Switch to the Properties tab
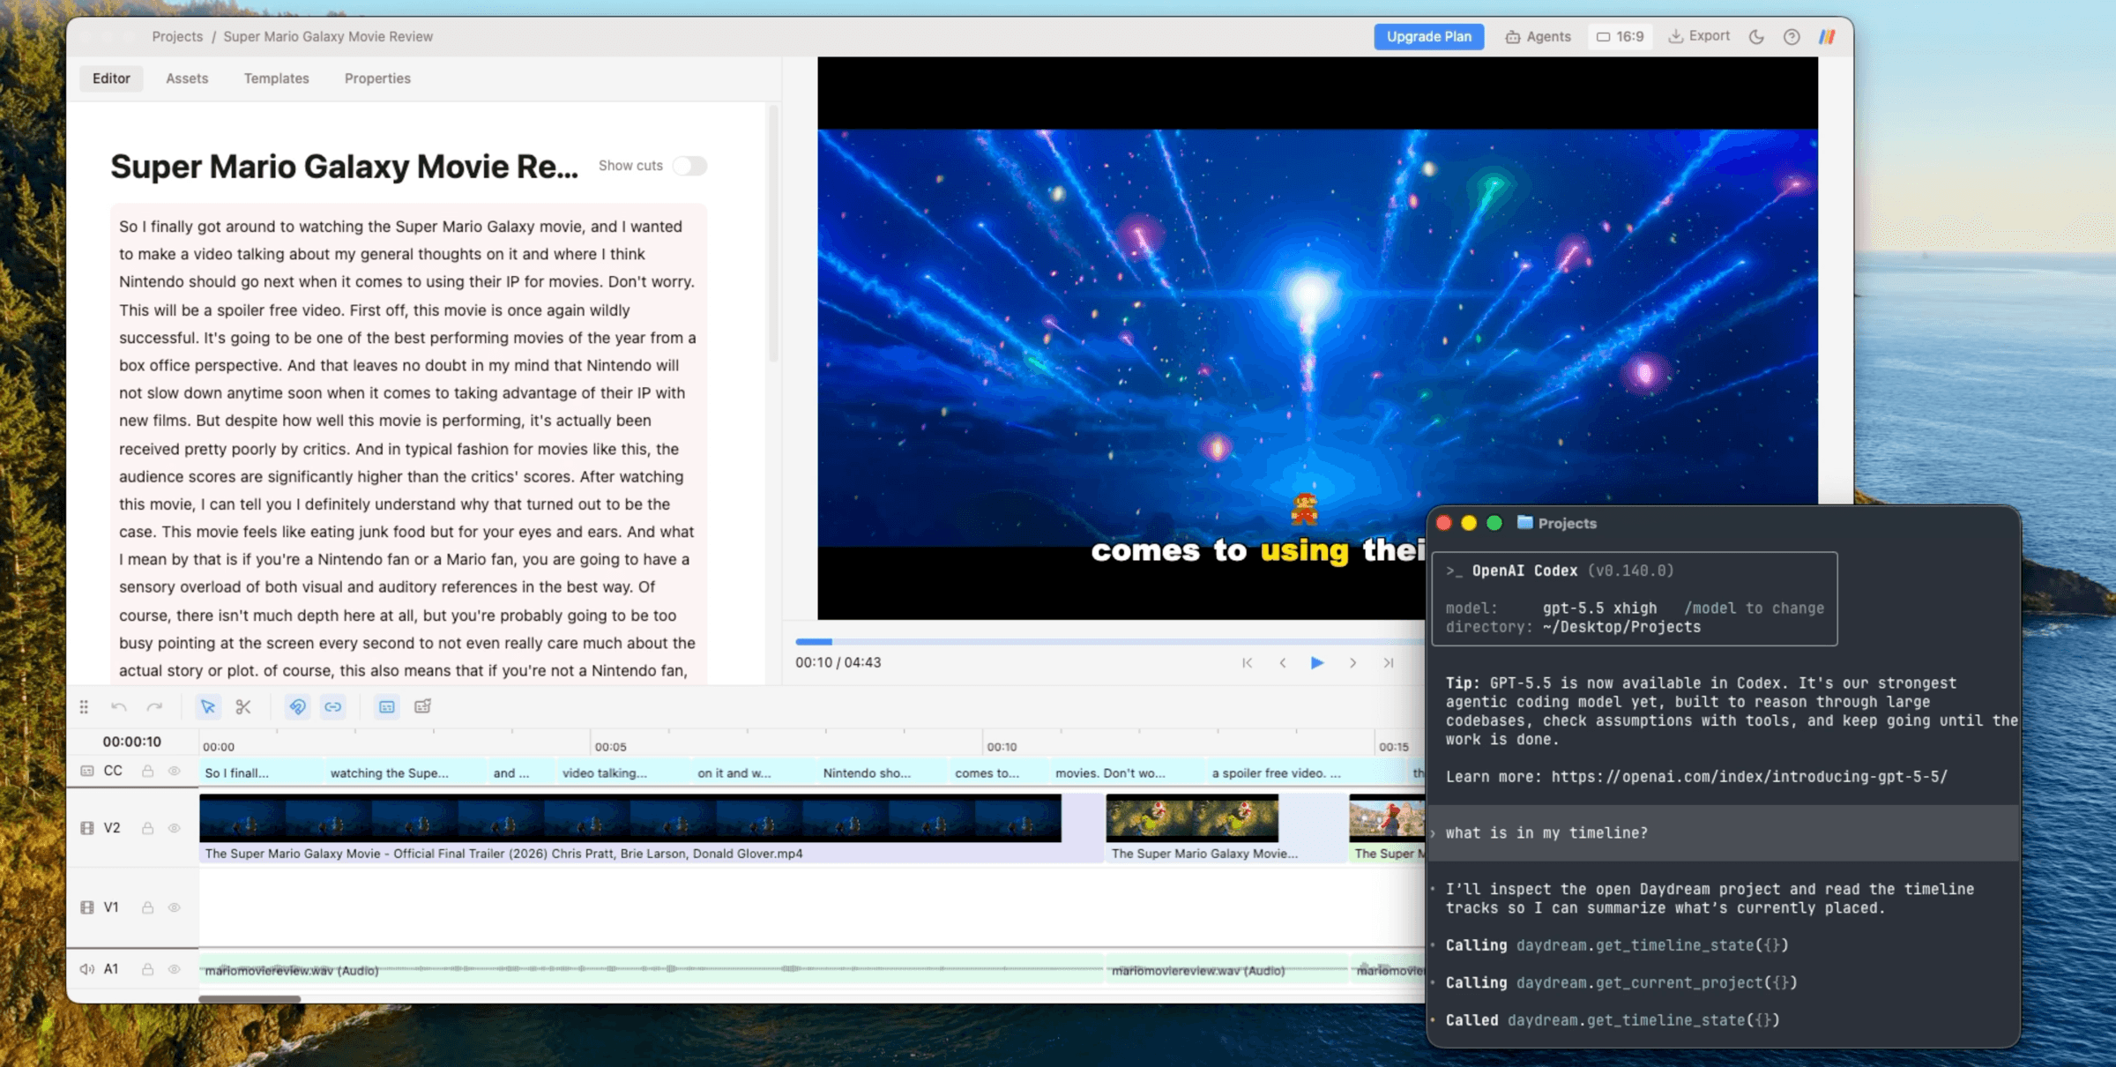 377,78
